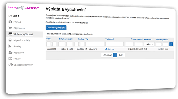Viewport: 178px width, 99px height.
Task: Focus the Vyúčtování filter field
Action: (114, 44)
